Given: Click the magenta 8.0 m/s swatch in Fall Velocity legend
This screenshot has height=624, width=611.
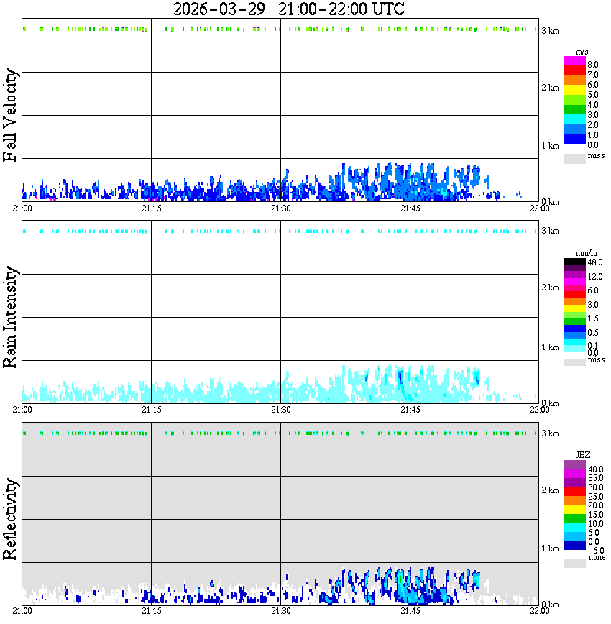Looking at the screenshot, I should [574, 61].
